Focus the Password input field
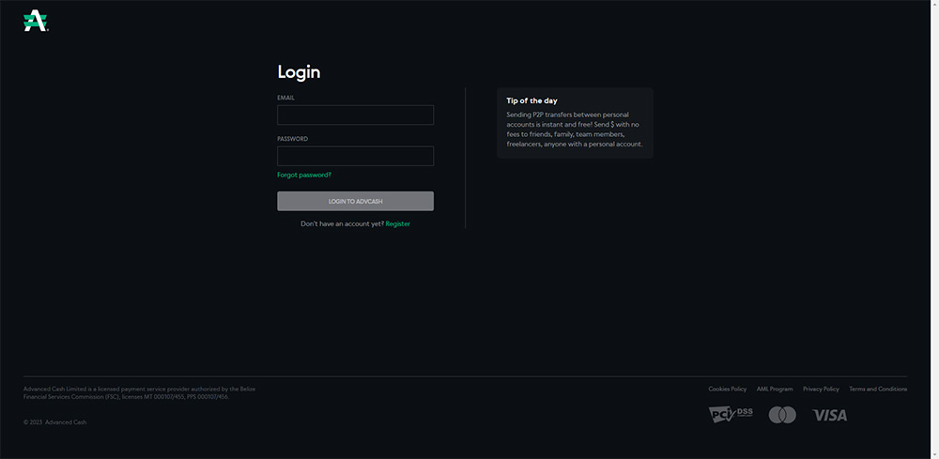The height and width of the screenshot is (459, 939). click(355, 156)
